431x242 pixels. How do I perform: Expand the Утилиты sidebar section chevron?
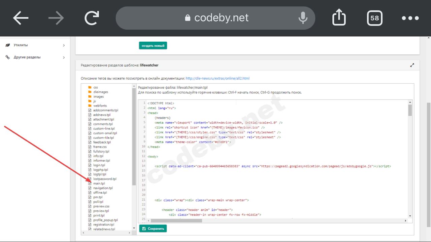click(x=64, y=45)
